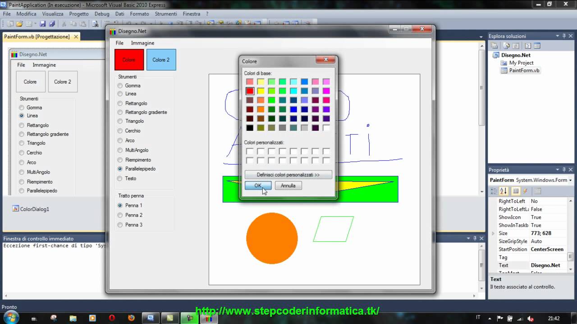Select Penna 3 pen stroke
Viewport: 577px width, 324px height.
(x=130, y=225)
